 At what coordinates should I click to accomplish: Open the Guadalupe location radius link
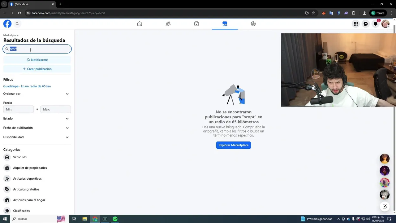27,86
